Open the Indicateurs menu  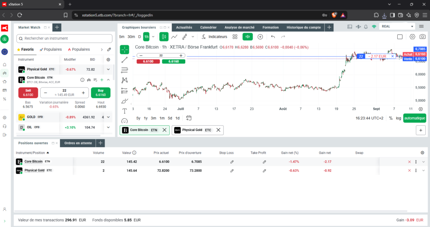(x=214, y=37)
